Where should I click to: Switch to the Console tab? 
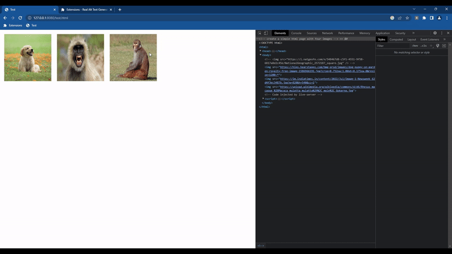point(296,33)
